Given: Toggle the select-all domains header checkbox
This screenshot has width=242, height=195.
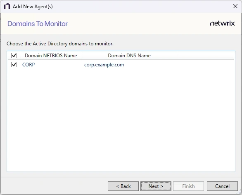Looking at the screenshot, I should point(14,56).
